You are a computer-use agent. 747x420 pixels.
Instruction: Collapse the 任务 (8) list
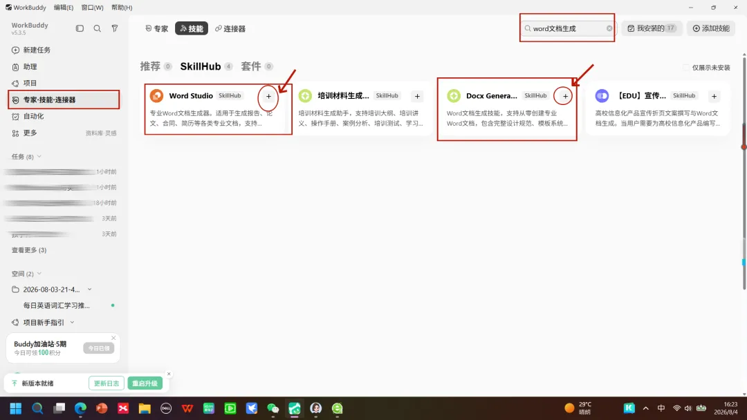tap(39, 157)
